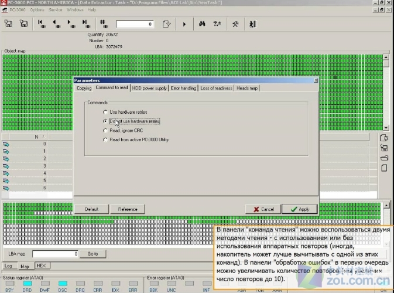Click the Object map scroll up arrow

coord(386,57)
